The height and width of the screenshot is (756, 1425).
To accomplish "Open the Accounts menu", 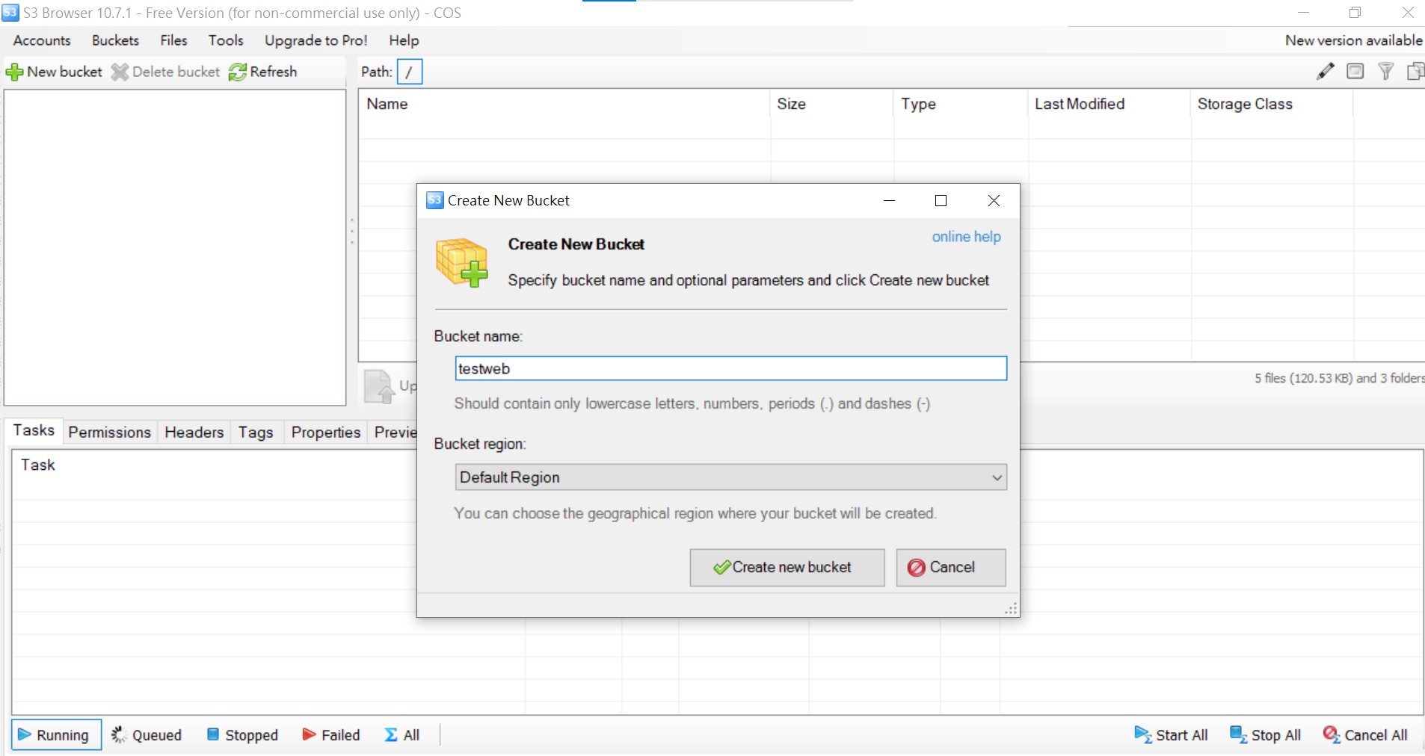I will pos(42,40).
